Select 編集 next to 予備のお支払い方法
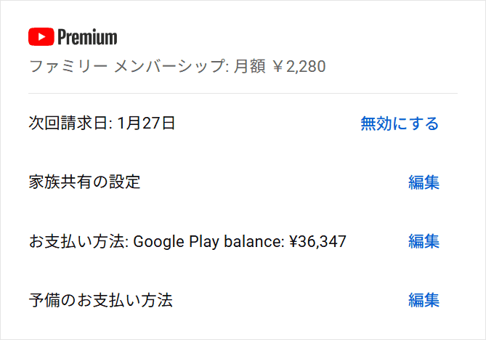486x340 pixels. coord(424,300)
